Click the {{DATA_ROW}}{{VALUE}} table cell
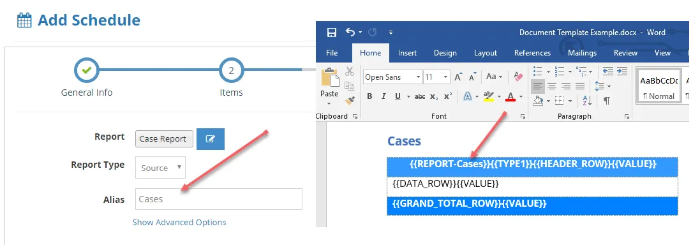700x245 pixels. coord(532,187)
